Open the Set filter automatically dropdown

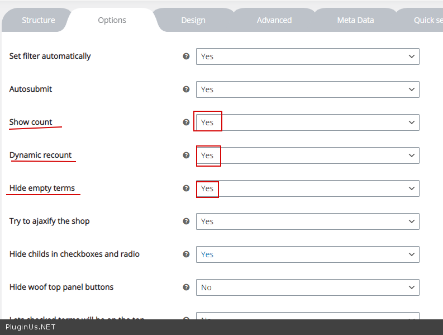tap(307, 56)
